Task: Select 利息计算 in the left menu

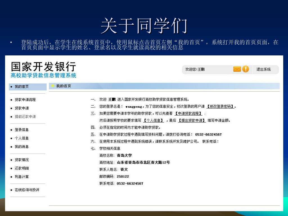Action: pos(22,177)
